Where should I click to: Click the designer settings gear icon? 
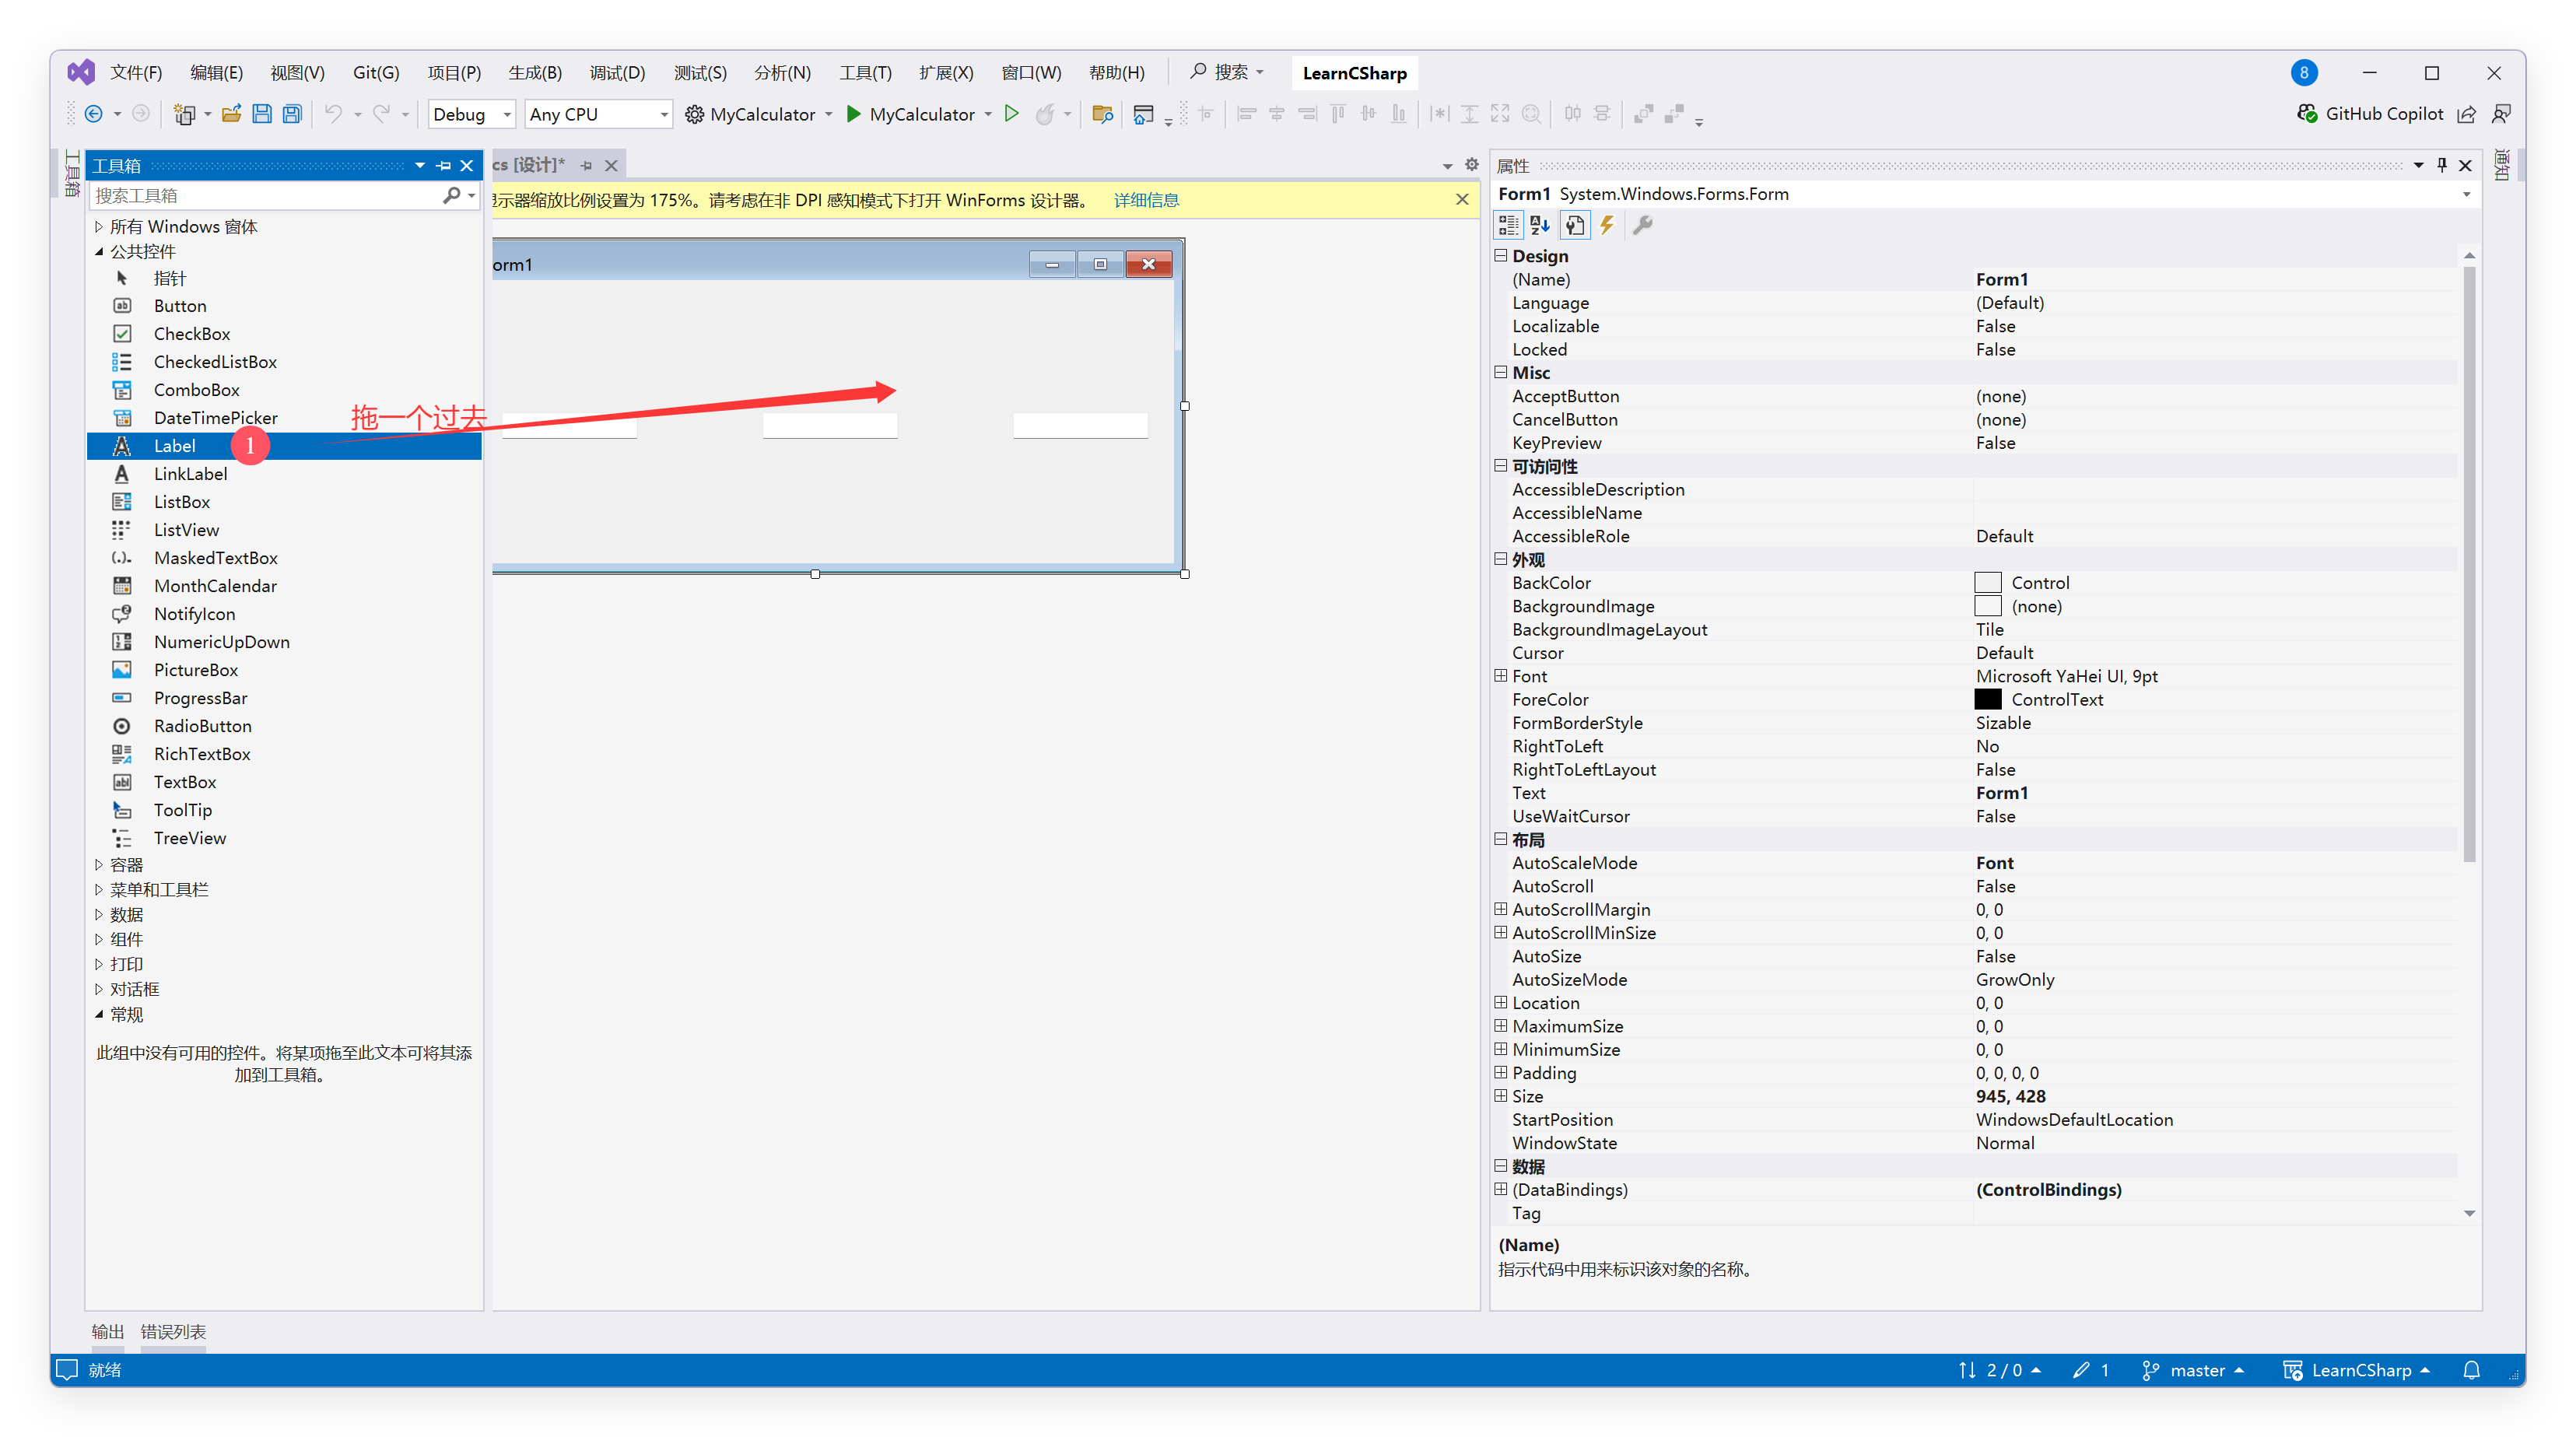click(1471, 164)
